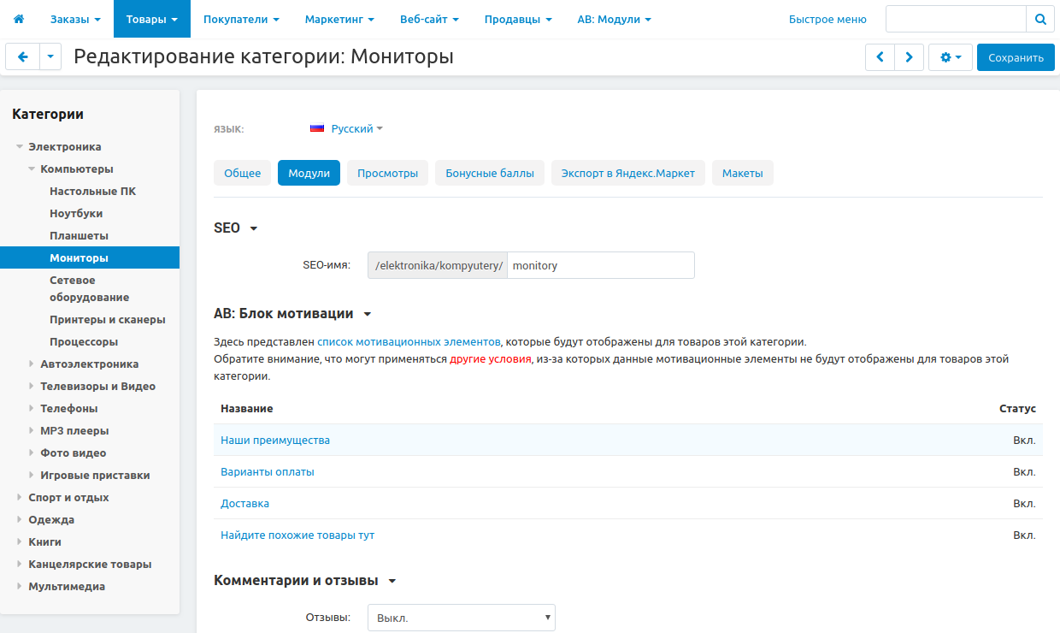
Task: Click the home icon in the top bar
Action: [x=19, y=19]
